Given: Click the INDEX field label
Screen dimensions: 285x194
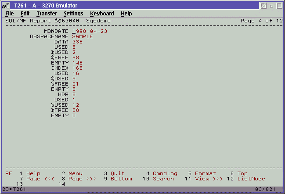Looking at the screenshot, I should pos(60,68).
